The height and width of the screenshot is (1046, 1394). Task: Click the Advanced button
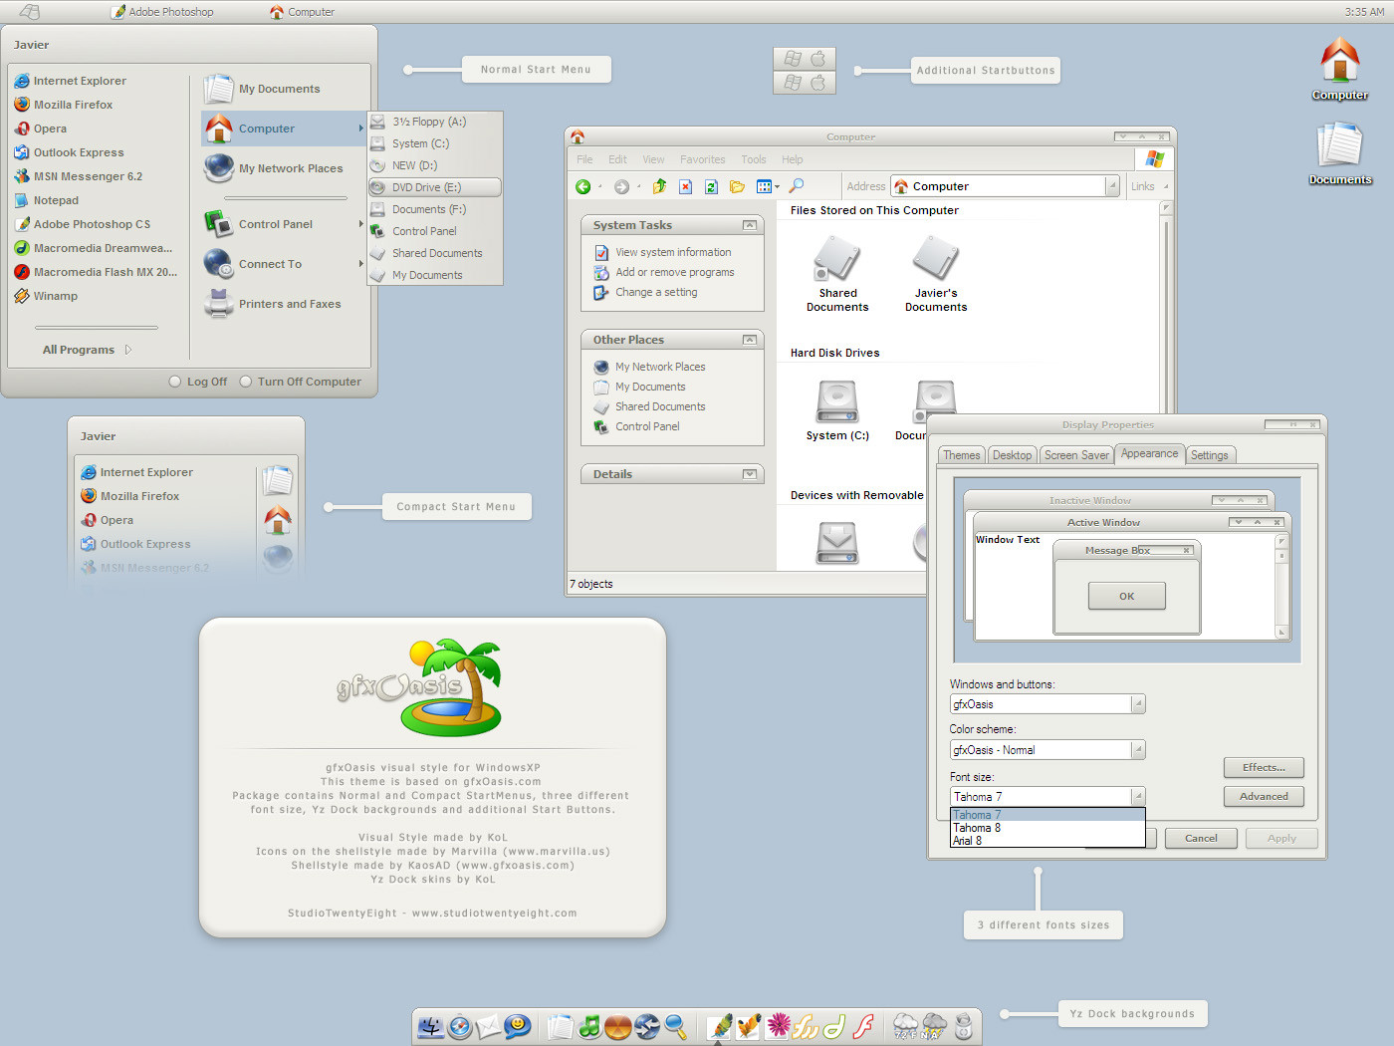pyautogui.click(x=1264, y=796)
